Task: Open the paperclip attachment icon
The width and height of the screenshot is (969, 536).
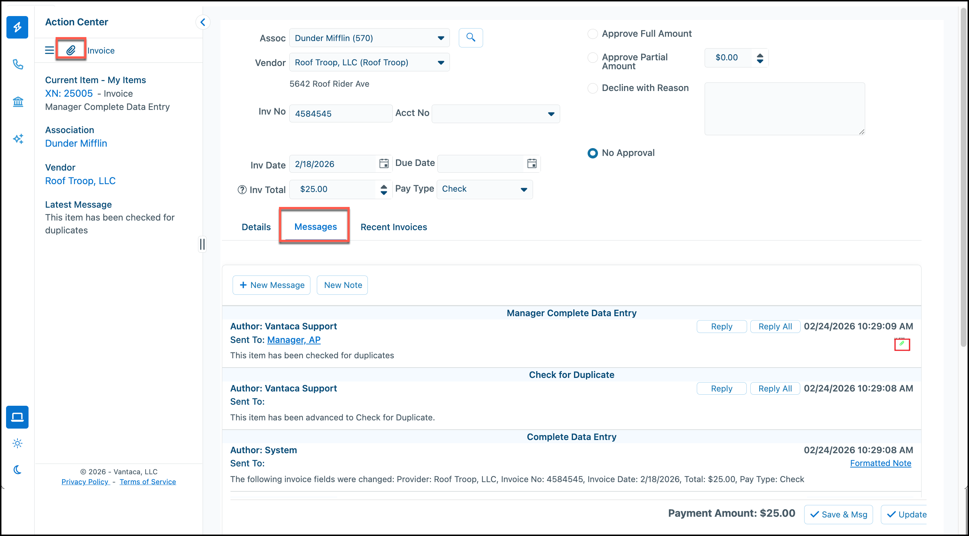Action: tap(71, 50)
